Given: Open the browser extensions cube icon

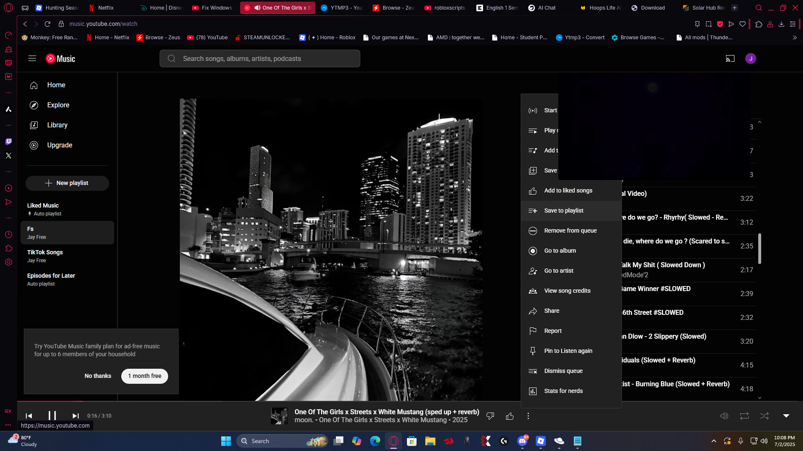Looking at the screenshot, I should (x=759, y=24).
